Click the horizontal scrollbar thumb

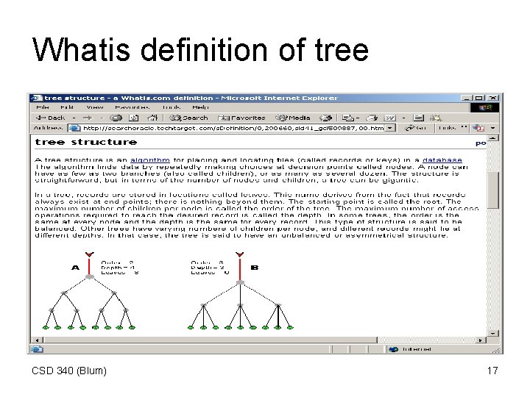click(x=210, y=340)
